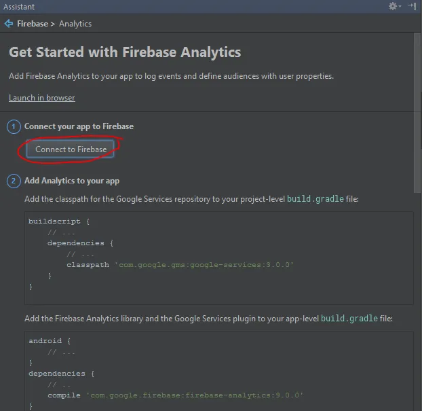Click the Get Started with Firebase Analytics heading
The height and width of the screenshot is (411, 422).
click(125, 52)
